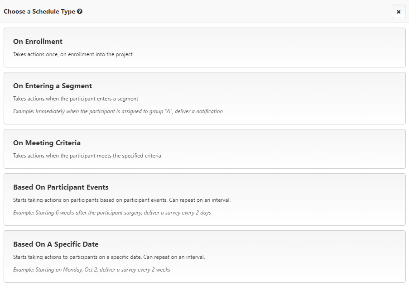Image resolution: width=409 pixels, height=286 pixels.
Task: Click the help question mark icon
Action: pos(80,12)
